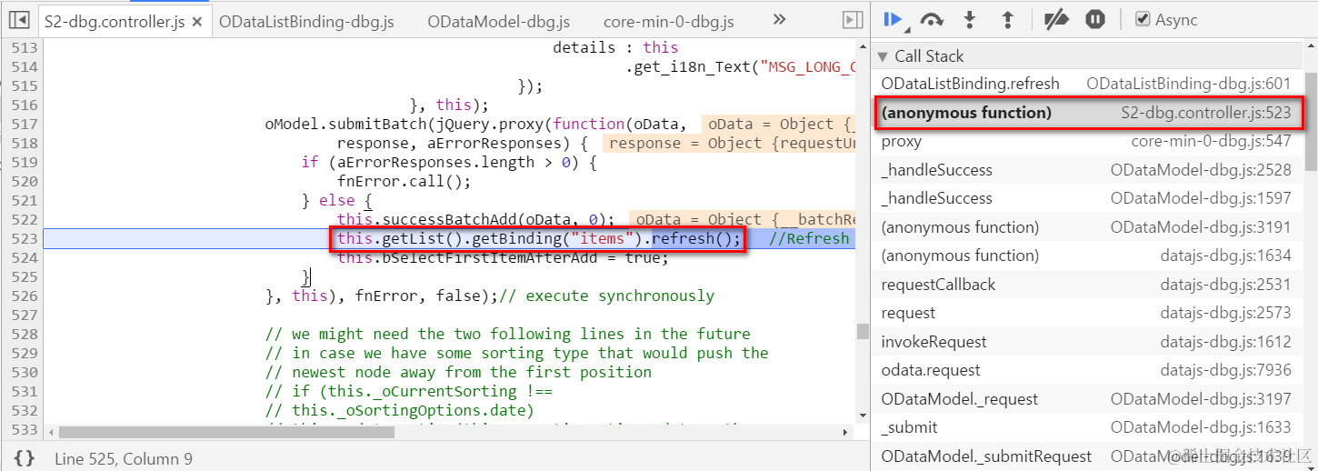Select ODataModel._submitRequest stack frame
This screenshot has height=471, width=1318.
click(x=1087, y=456)
